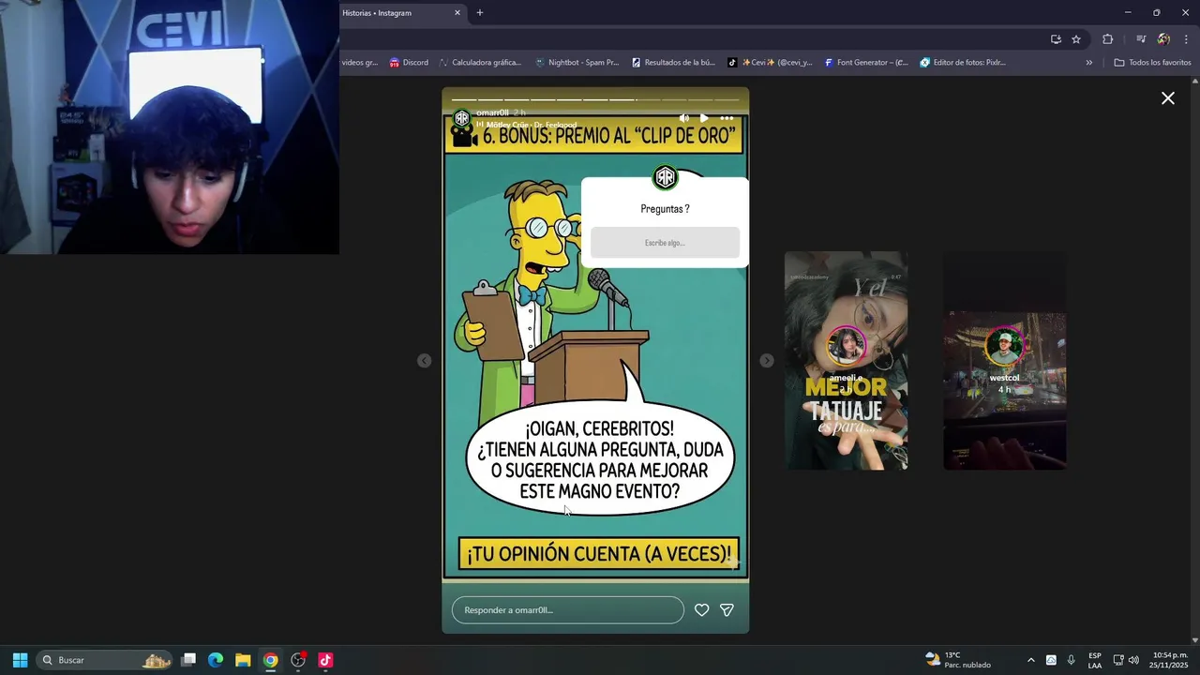Open the Font Generator bookmark
The width and height of the screenshot is (1200, 675).
pyautogui.click(x=866, y=63)
